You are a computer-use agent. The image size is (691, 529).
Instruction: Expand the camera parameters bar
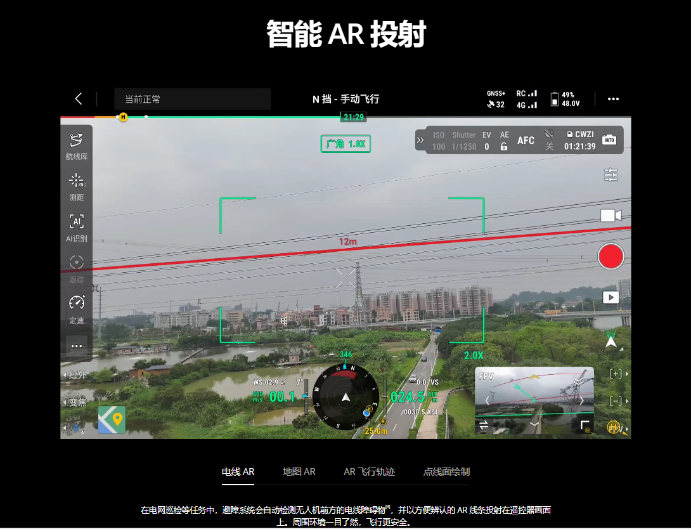pyautogui.click(x=420, y=140)
